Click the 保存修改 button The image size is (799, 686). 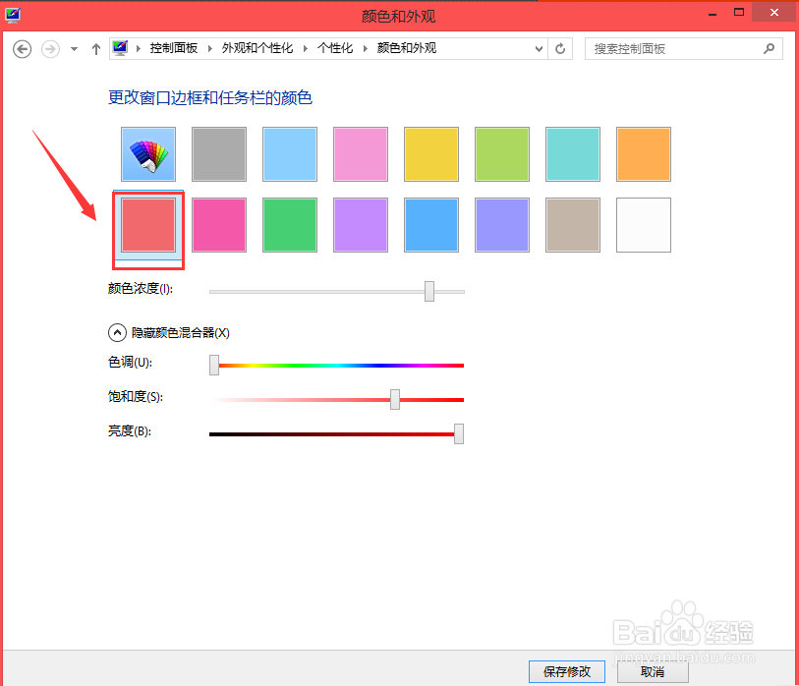566,671
